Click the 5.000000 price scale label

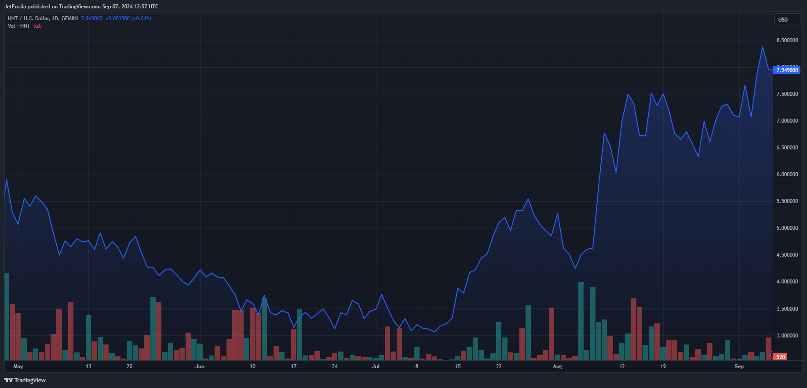pos(787,228)
